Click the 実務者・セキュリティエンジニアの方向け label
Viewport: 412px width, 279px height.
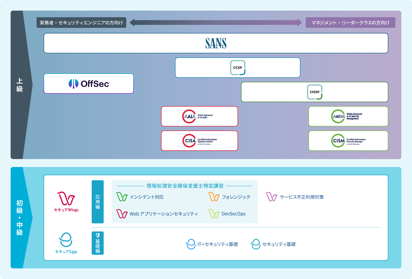[81, 23]
